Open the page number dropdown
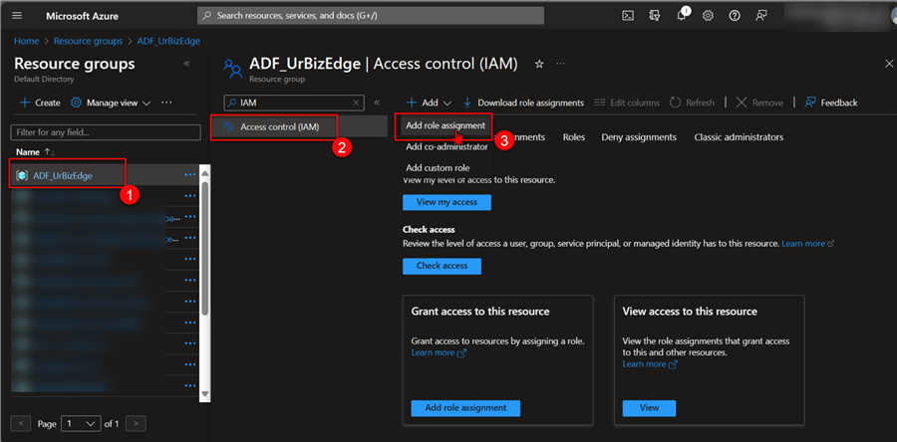 click(81, 423)
